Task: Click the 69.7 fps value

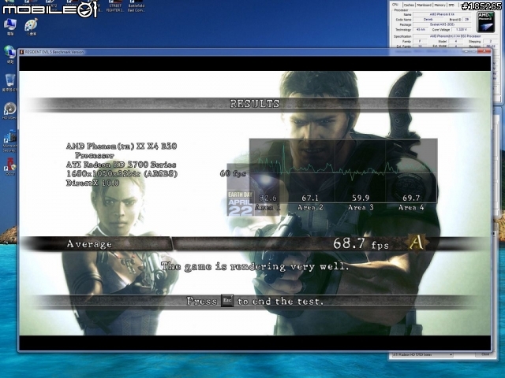Action: click(411, 198)
